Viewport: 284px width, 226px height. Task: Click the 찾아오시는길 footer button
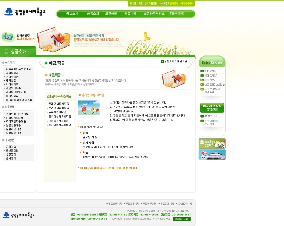182,219
